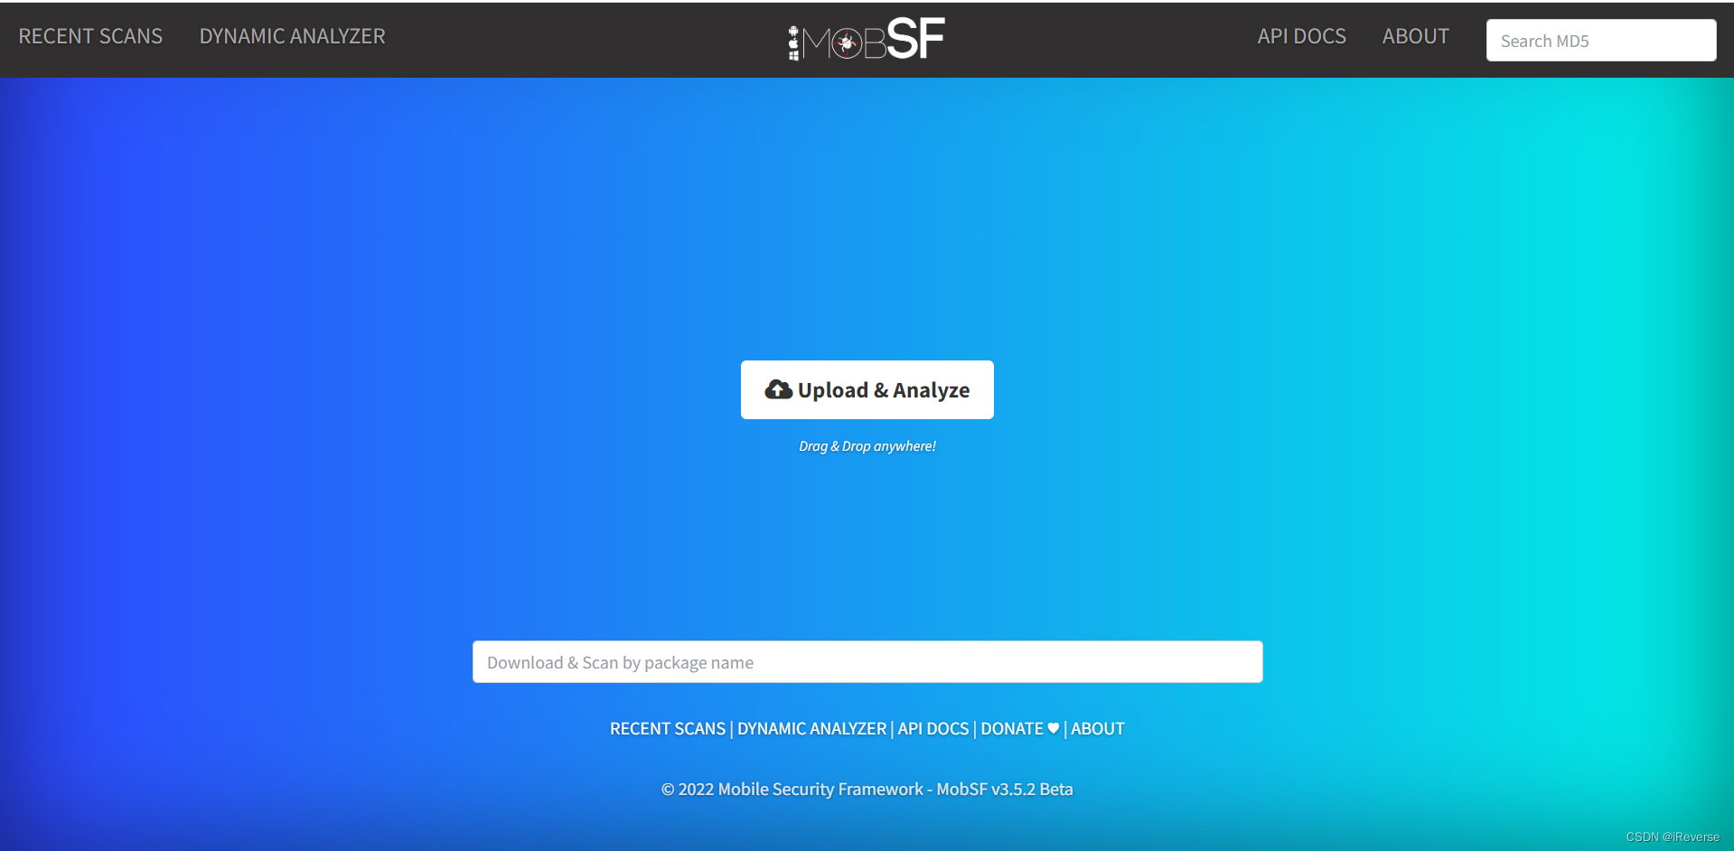The height and width of the screenshot is (851, 1734).
Task: Focus the Search MD5 input field
Action: [x=1600, y=41]
